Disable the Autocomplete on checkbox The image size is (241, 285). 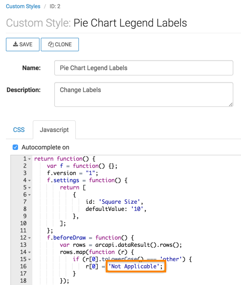(15, 147)
